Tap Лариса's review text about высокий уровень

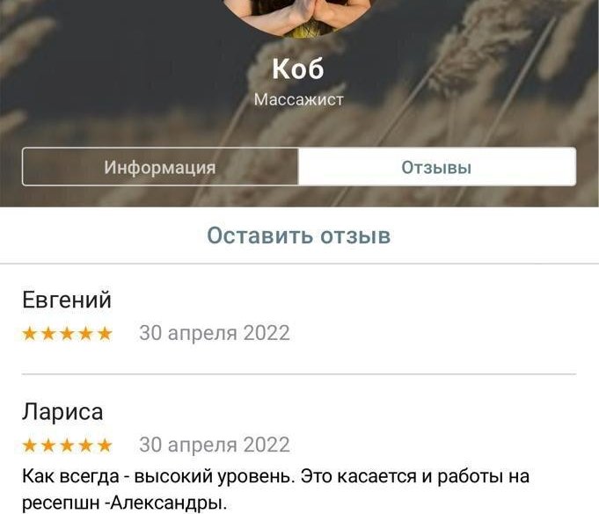(275, 489)
